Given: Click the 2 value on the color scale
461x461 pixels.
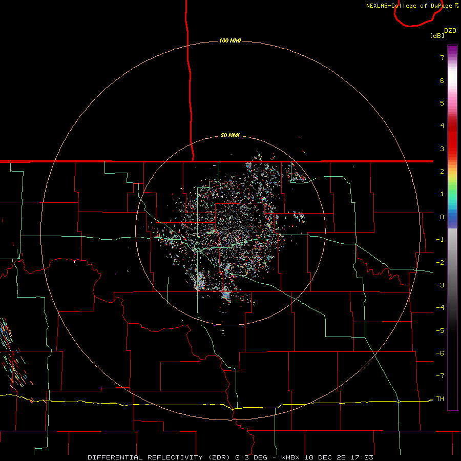Looking at the screenshot, I should pos(442,172).
